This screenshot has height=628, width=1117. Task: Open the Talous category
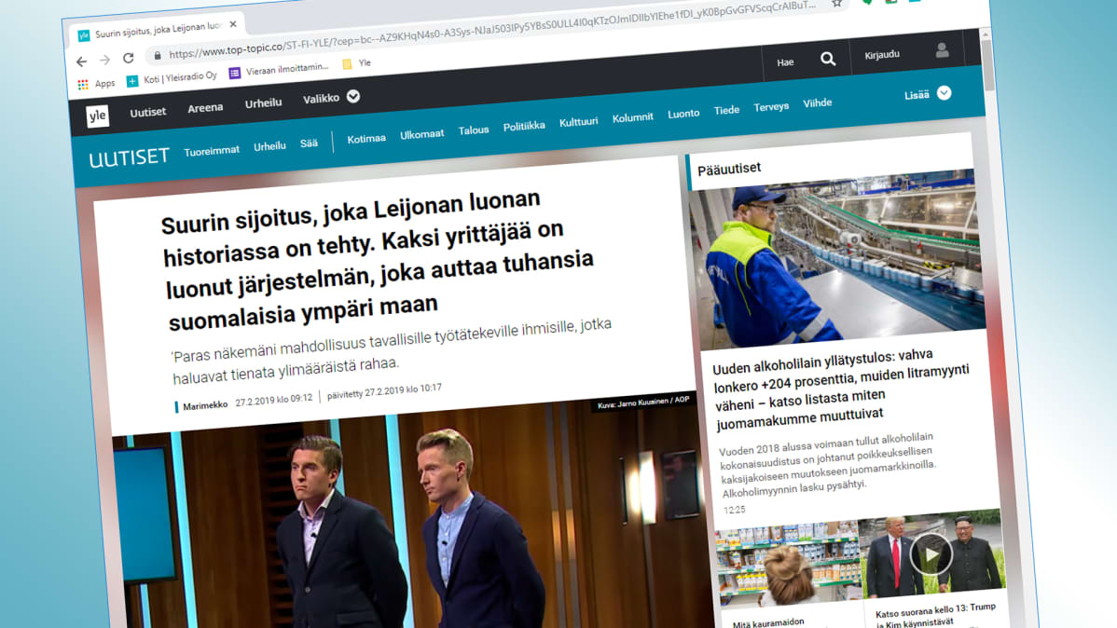[x=473, y=130]
